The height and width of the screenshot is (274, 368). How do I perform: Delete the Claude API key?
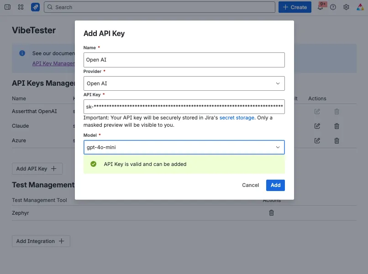[336, 126]
